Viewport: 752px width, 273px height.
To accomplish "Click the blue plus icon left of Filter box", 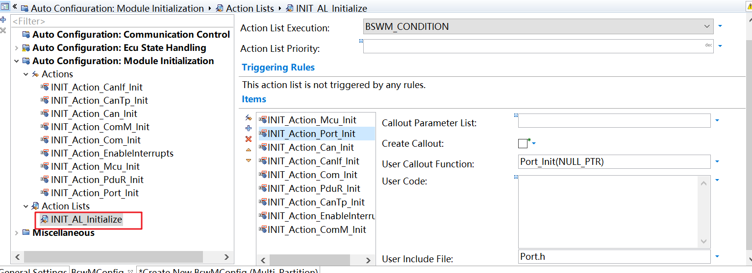I will pyautogui.click(x=3, y=20).
